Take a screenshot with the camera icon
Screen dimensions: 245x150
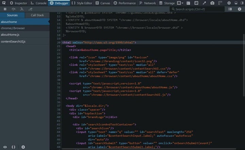coord(212,3)
